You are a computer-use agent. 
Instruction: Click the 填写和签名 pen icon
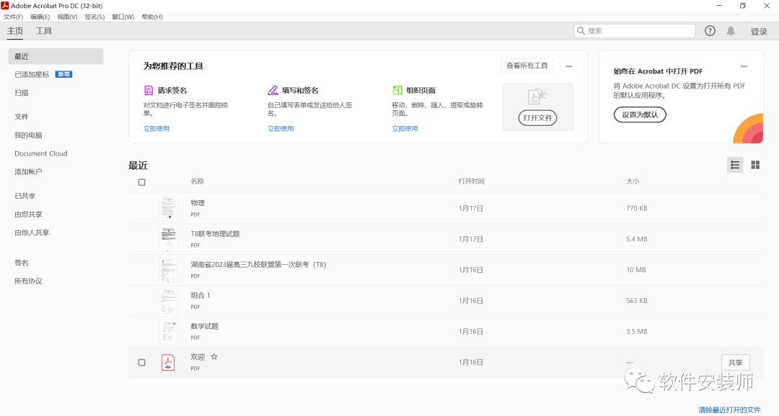pyautogui.click(x=273, y=90)
